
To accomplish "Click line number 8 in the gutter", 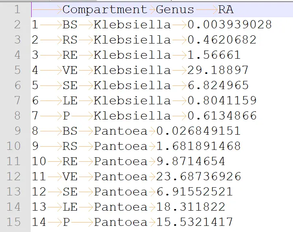I will (17, 116).
